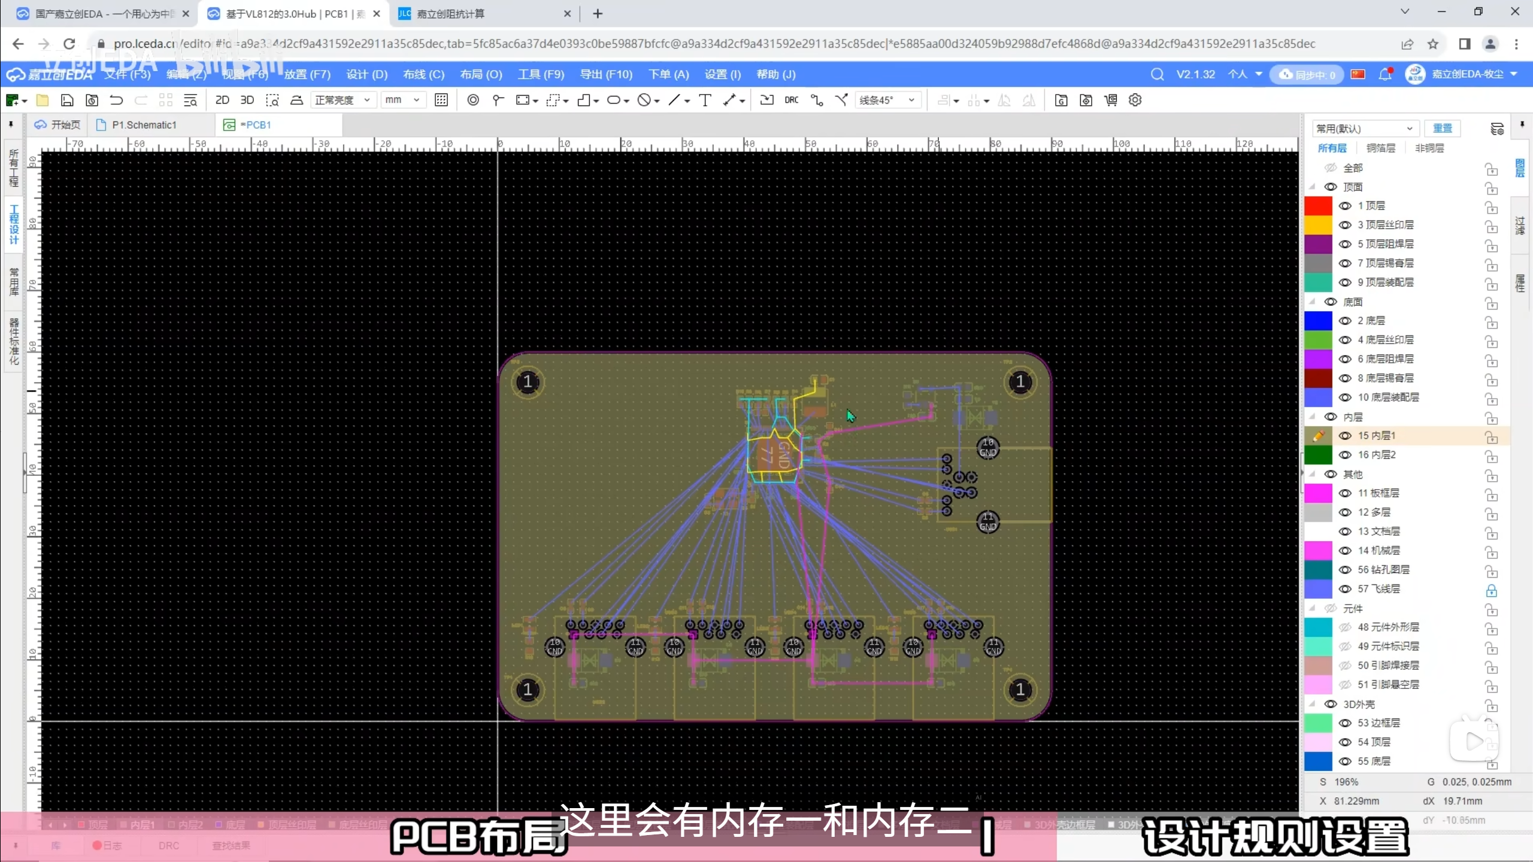Screen dimensions: 1533x862
Task: Click the 16 内层2 green color swatch
Action: [x=1318, y=455]
